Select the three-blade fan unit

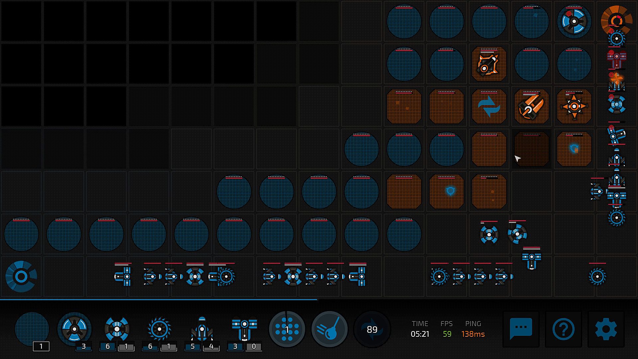tap(74, 329)
